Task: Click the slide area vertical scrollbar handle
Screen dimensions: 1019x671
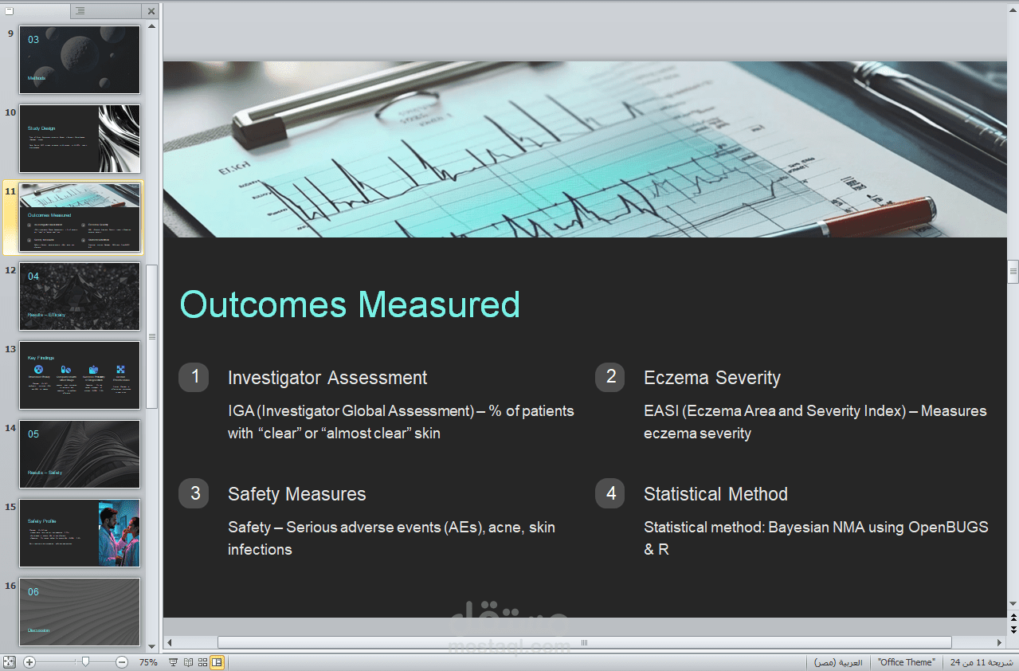Action: (1013, 271)
